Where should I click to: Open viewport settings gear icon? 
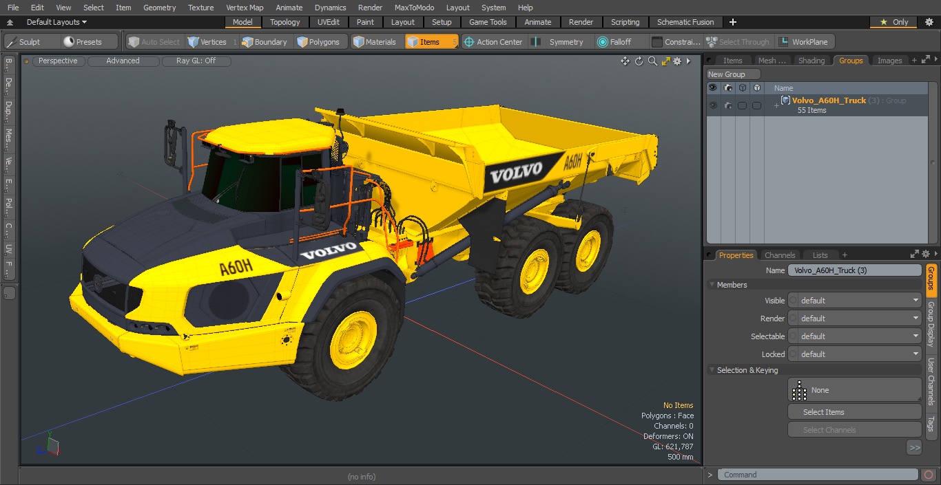coord(677,61)
